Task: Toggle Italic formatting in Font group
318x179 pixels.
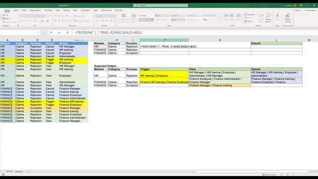Action: pyautogui.click(x=25, y=21)
